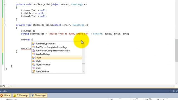Click the txtqual.Text = null line
The height and width of the screenshot is (100, 178).
pyautogui.click(x=34, y=16)
